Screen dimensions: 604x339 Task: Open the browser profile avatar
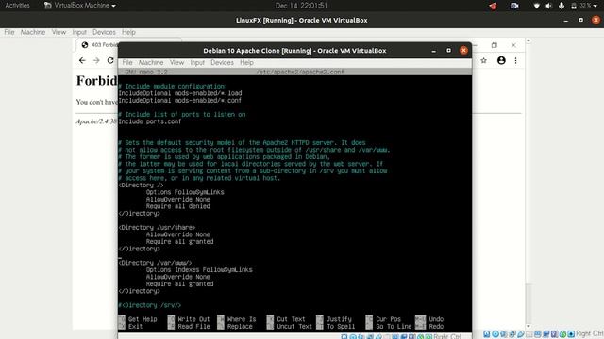(501, 60)
